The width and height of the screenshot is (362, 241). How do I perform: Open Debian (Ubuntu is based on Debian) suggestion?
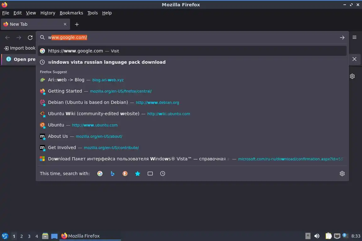192,102
